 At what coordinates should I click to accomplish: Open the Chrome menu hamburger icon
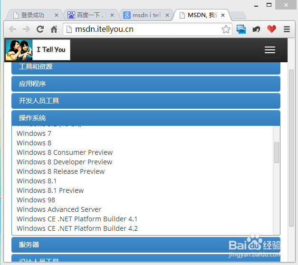tap(287, 29)
